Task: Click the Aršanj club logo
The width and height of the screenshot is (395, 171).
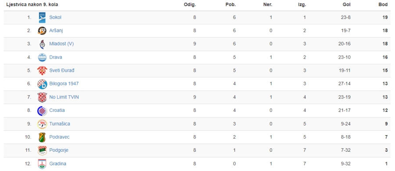Action: pos(42,31)
